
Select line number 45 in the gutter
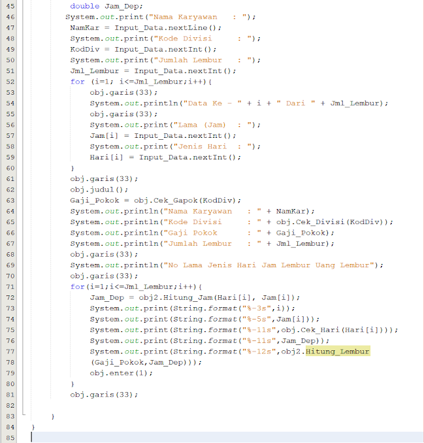[x=10, y=6]
